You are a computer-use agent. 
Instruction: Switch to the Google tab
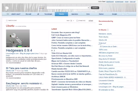[x=114, y=14]
